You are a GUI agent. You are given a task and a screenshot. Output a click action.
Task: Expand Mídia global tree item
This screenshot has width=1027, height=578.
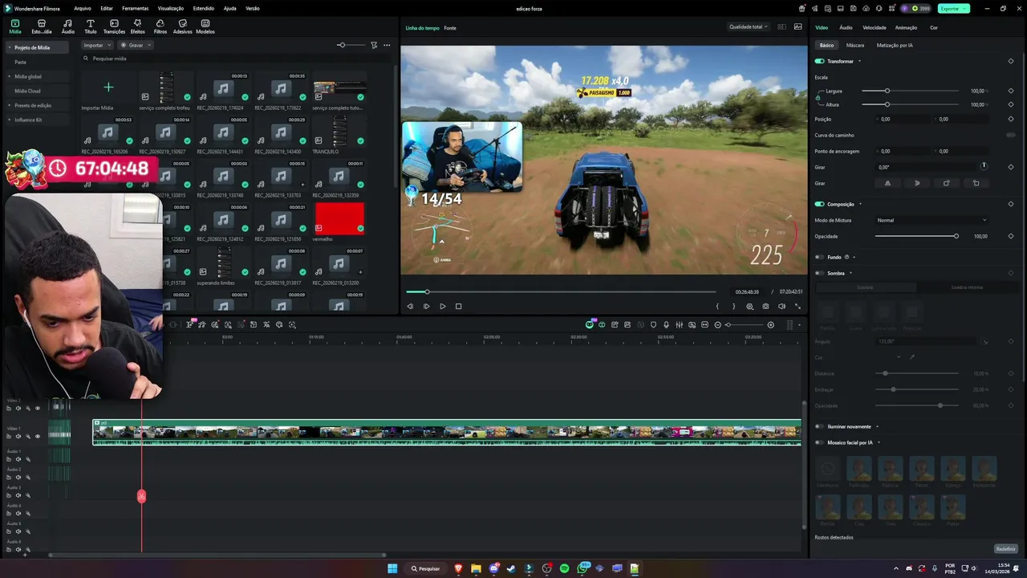click(10, 76)
